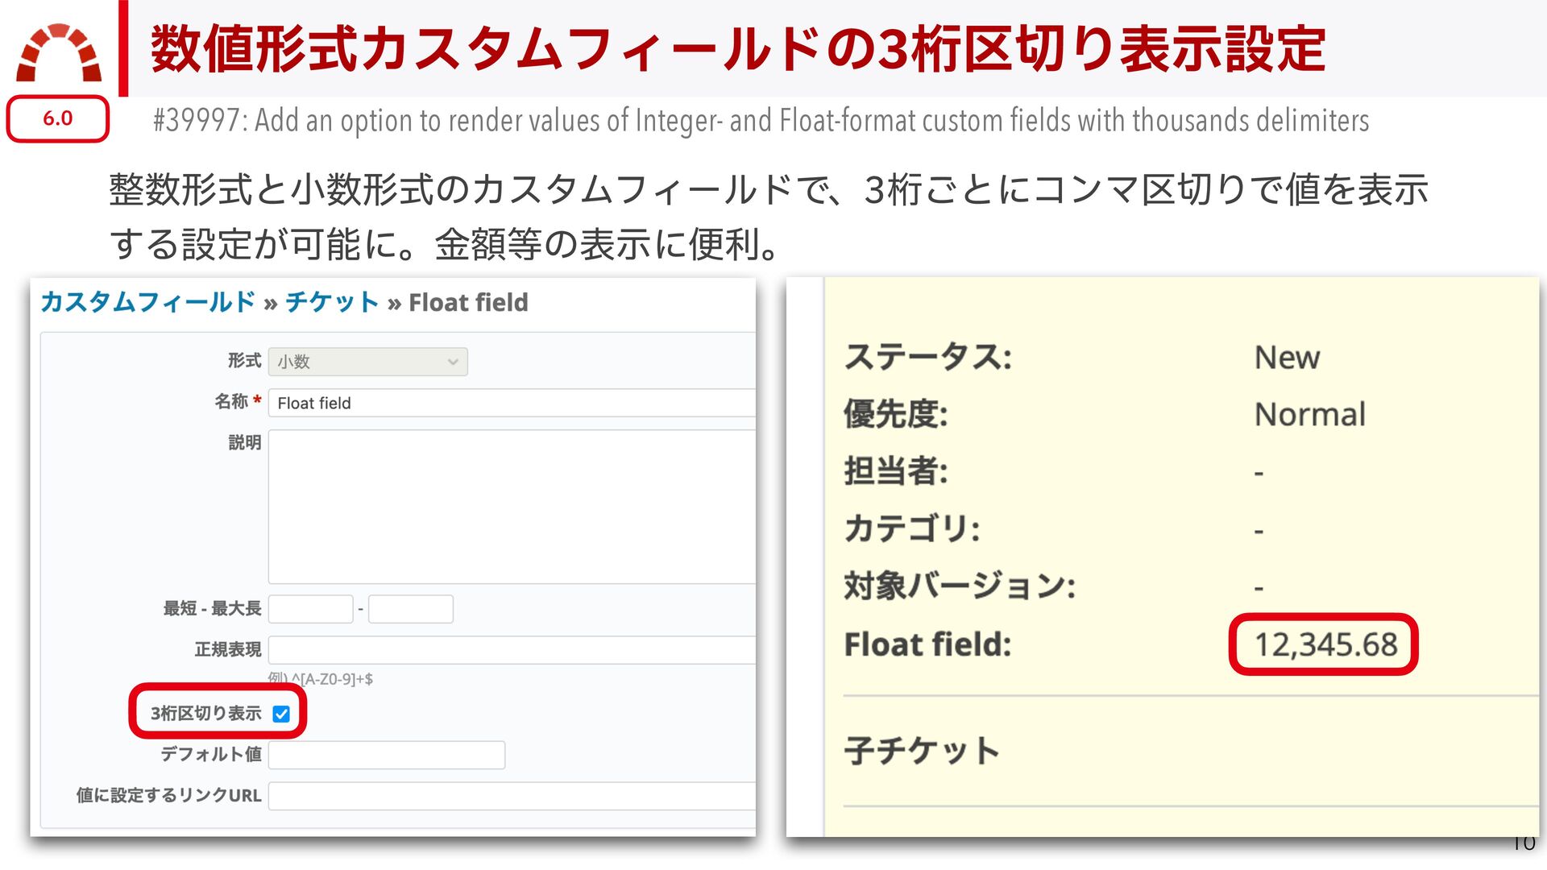
Task: Click the #39997 issue reference subtitle
Action: pos(761,121)
